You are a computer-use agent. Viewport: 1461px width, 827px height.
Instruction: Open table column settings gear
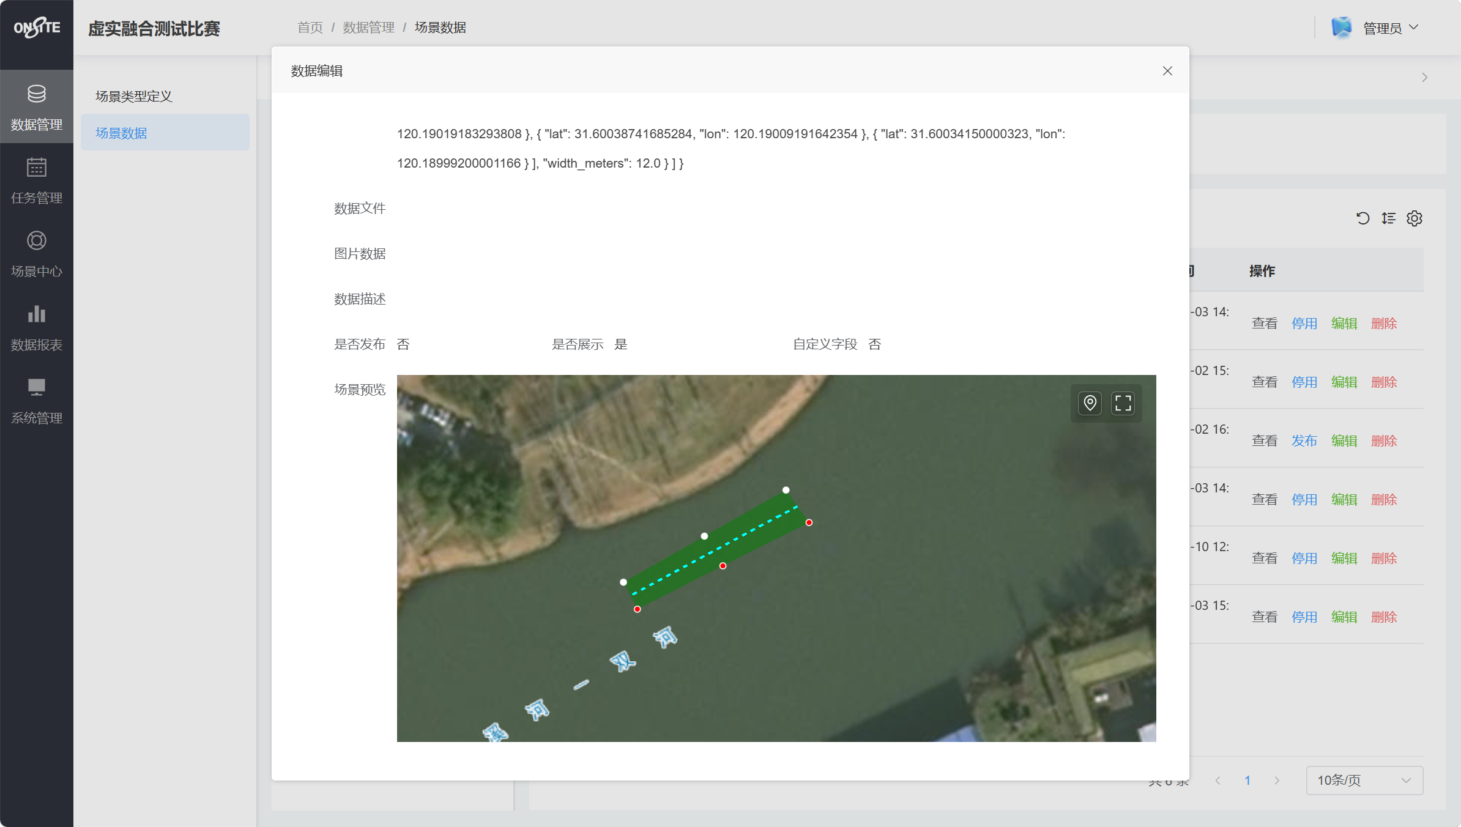(x=1415, y=218)
